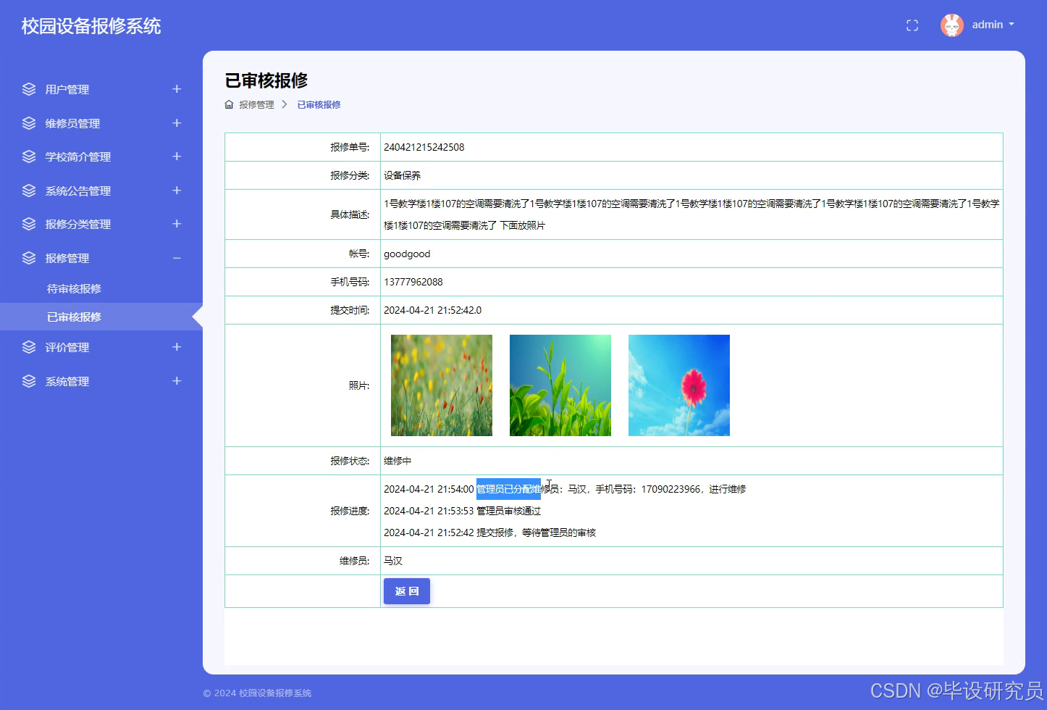Expand 维修员管理 with its plus icon
Viewport: 1047px width, 710px height.
[x=177, y=122]
